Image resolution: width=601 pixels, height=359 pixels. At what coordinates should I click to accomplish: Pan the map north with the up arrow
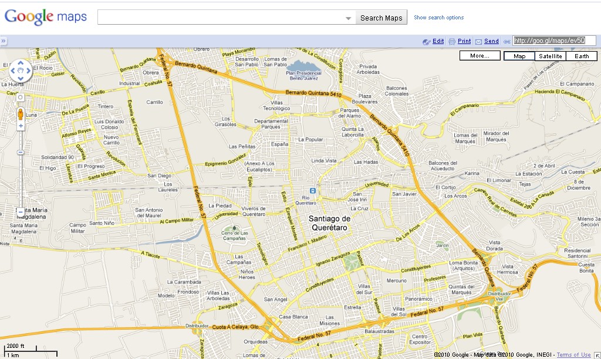(x=21, y=63)
